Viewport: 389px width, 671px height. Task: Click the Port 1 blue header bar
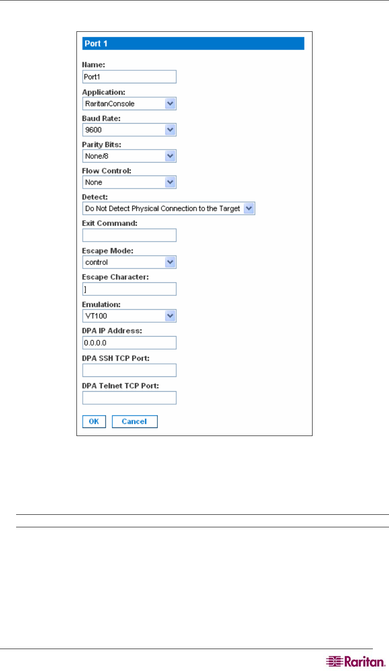[193, 43]
